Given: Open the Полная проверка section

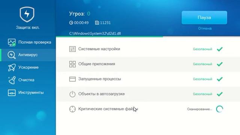Looking at the screenshot, I should pyautogui.click(x=28, y=42).
